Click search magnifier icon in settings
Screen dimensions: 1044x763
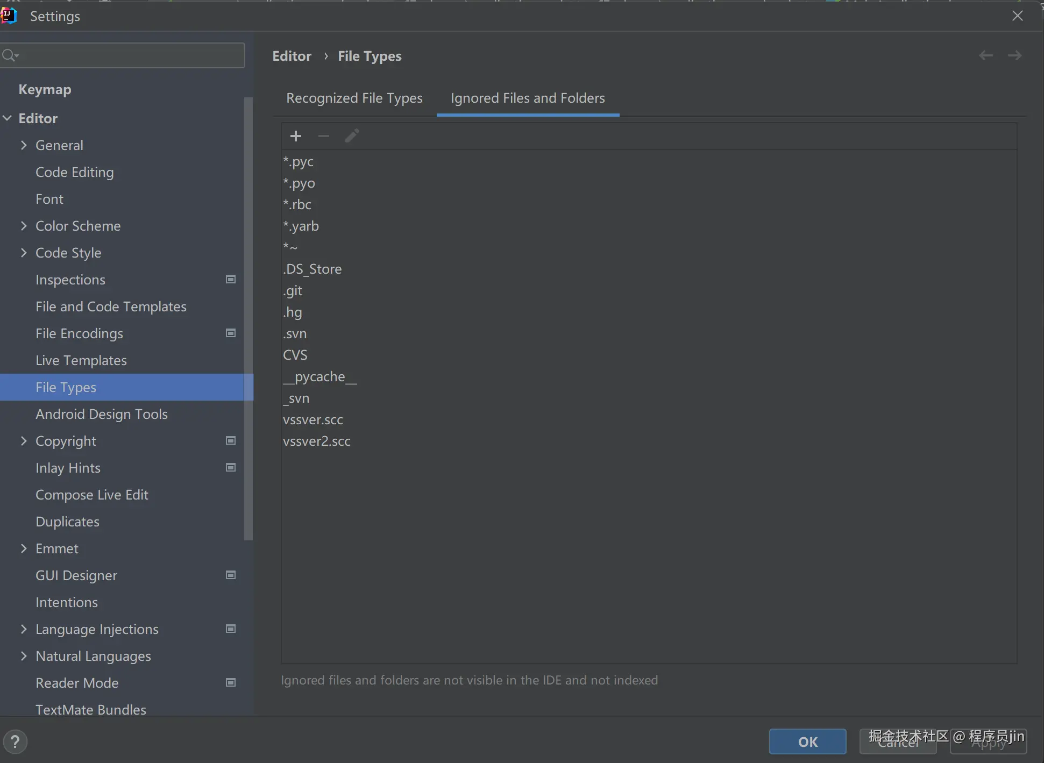pyautogui.click(x=9, y=55)
